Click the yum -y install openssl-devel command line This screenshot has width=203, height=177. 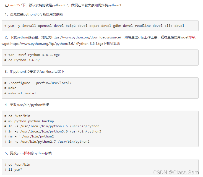[x=94, y=26]
